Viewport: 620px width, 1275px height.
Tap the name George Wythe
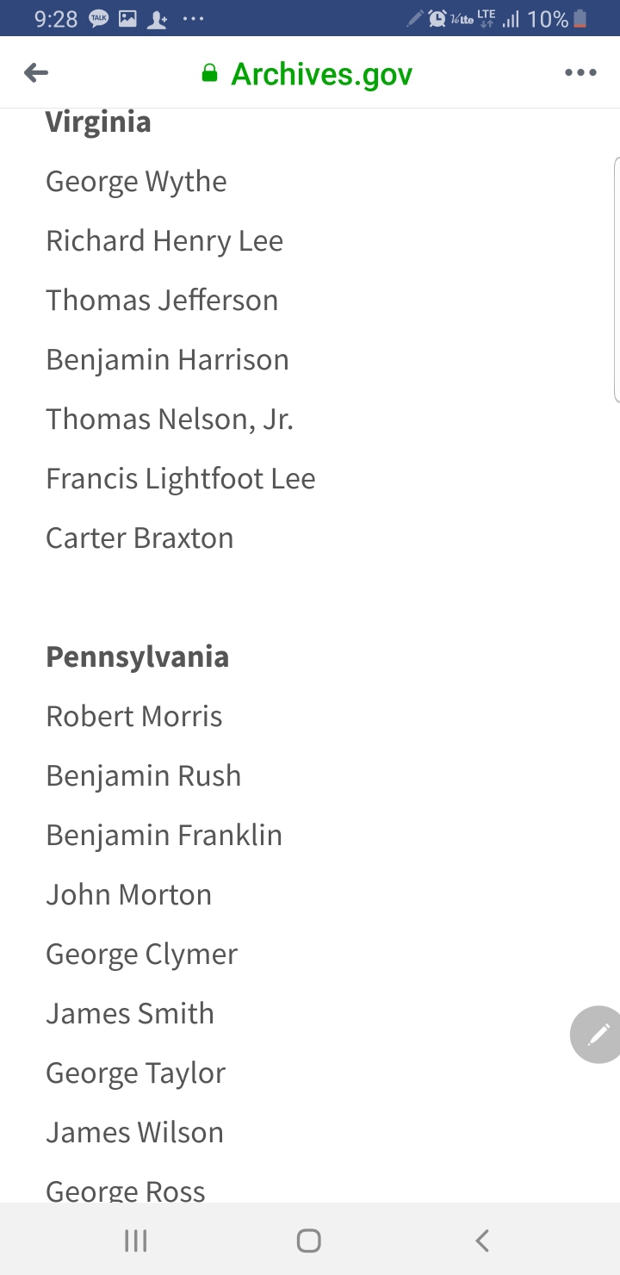click(x=136, y=181)
